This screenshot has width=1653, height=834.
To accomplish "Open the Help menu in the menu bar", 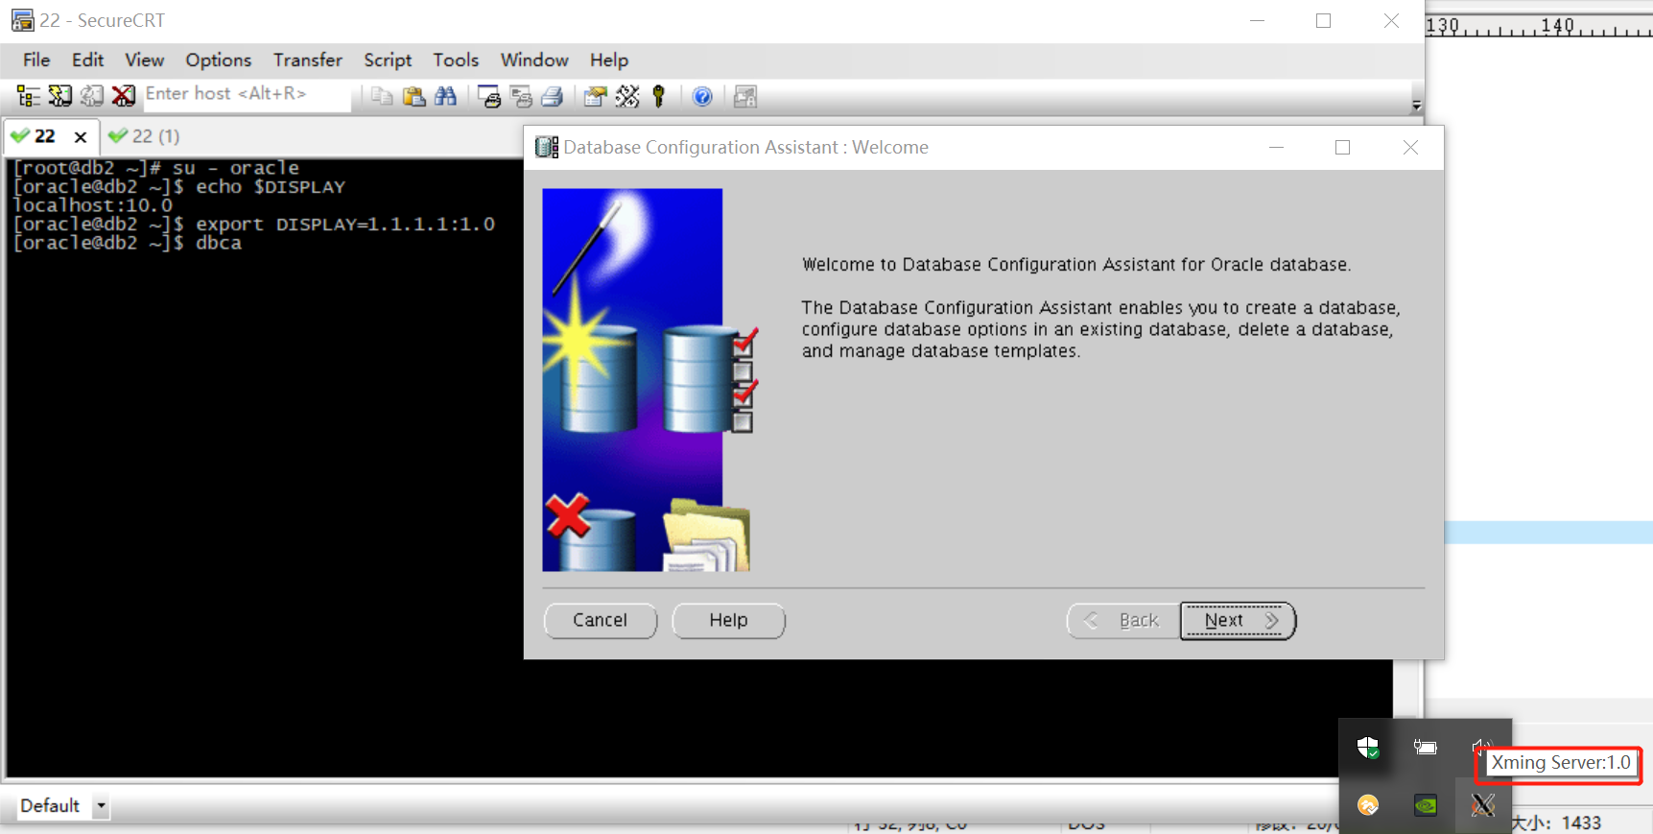I will [608, 60].
